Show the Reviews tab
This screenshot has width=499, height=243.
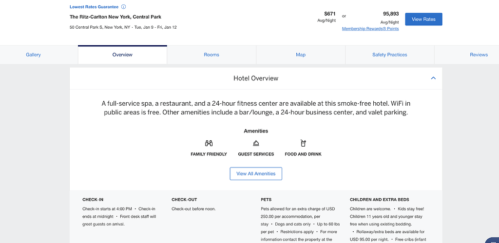pos(479,55)
